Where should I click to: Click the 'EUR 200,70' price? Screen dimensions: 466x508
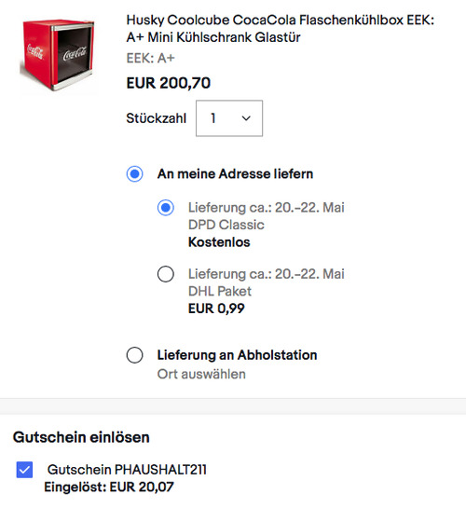(x=169, y=83)
